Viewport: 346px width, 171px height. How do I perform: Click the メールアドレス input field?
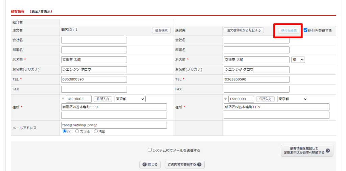click(x=114, y=125)
